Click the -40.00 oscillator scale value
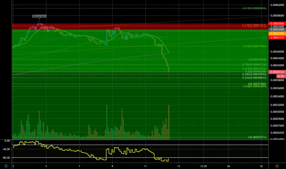The image size is (286, 169). pos(6,149)
